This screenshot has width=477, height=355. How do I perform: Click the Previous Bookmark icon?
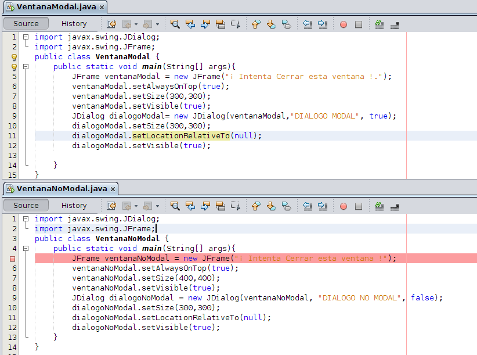coord(256,24)
